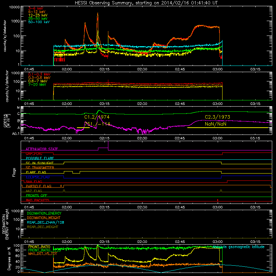Click the bad packets red tick near 03:00
276x276 pixels.
coord(218,200)
